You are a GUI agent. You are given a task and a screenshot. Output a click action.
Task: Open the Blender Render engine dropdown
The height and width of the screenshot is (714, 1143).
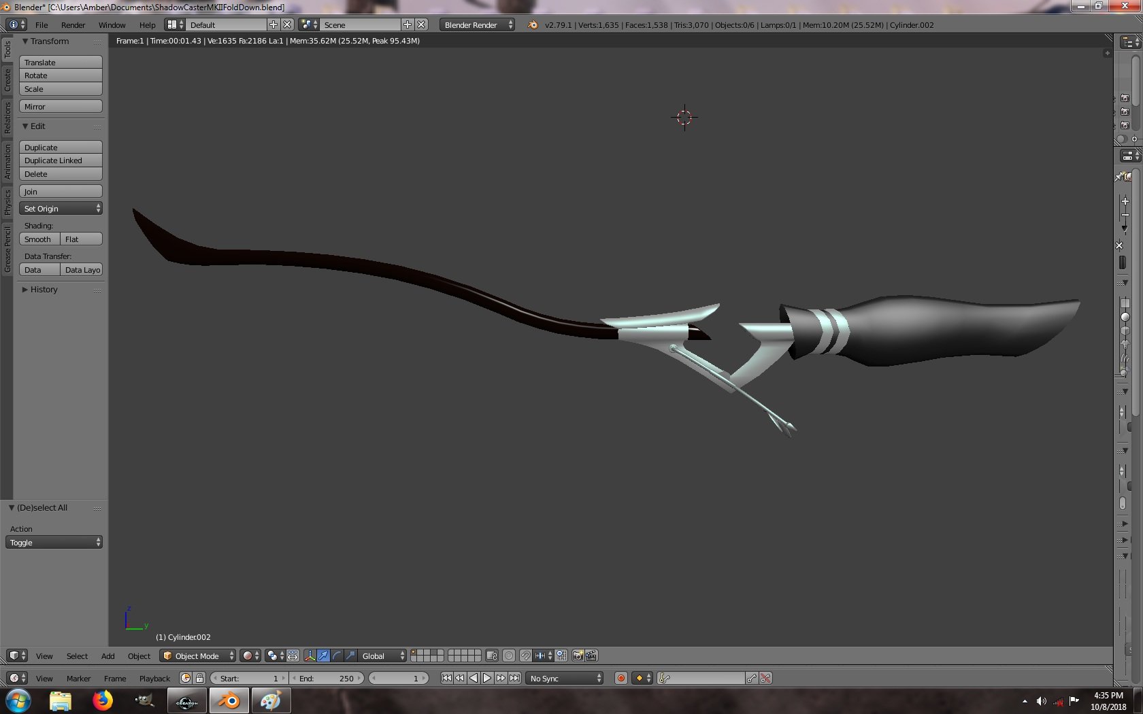click(478, 24)
